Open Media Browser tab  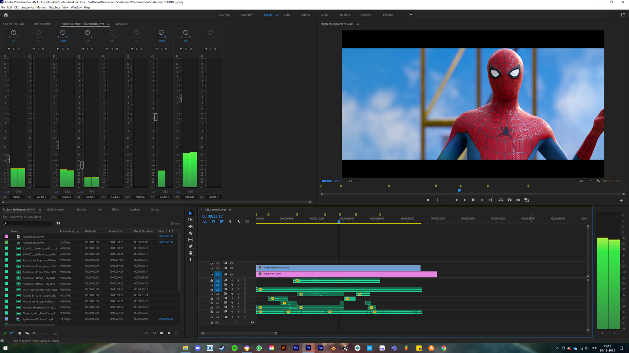pyautogui.click(x=55, y=210)
